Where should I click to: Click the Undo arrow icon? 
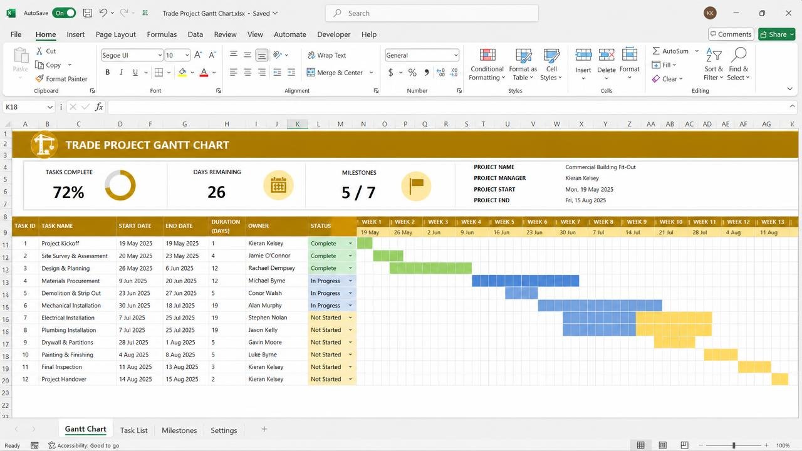[x=103, y=13]
